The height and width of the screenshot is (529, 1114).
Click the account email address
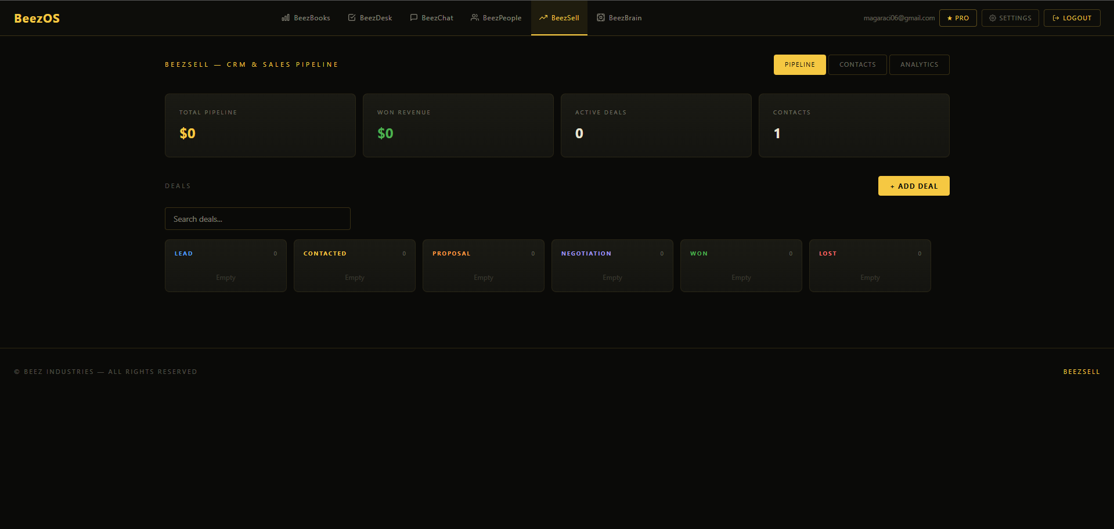[899, 18]
